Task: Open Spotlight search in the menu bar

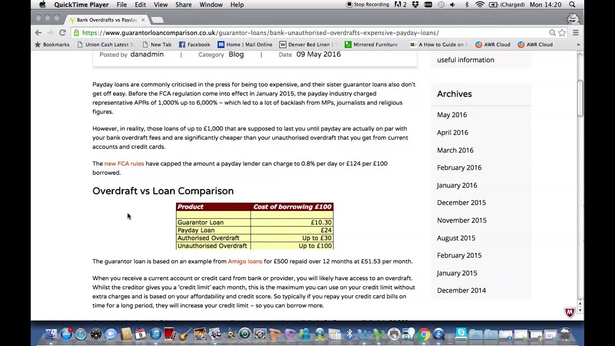Action: click(572, 4)
